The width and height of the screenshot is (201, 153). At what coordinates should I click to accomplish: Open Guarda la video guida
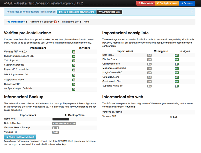pos(109,12)
